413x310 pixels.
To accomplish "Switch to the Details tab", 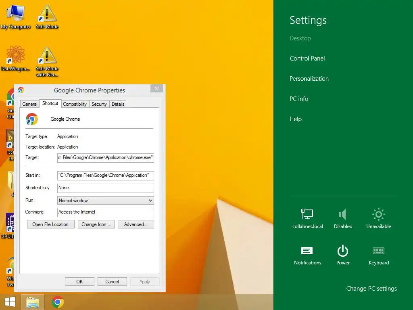I will [118, 104].
